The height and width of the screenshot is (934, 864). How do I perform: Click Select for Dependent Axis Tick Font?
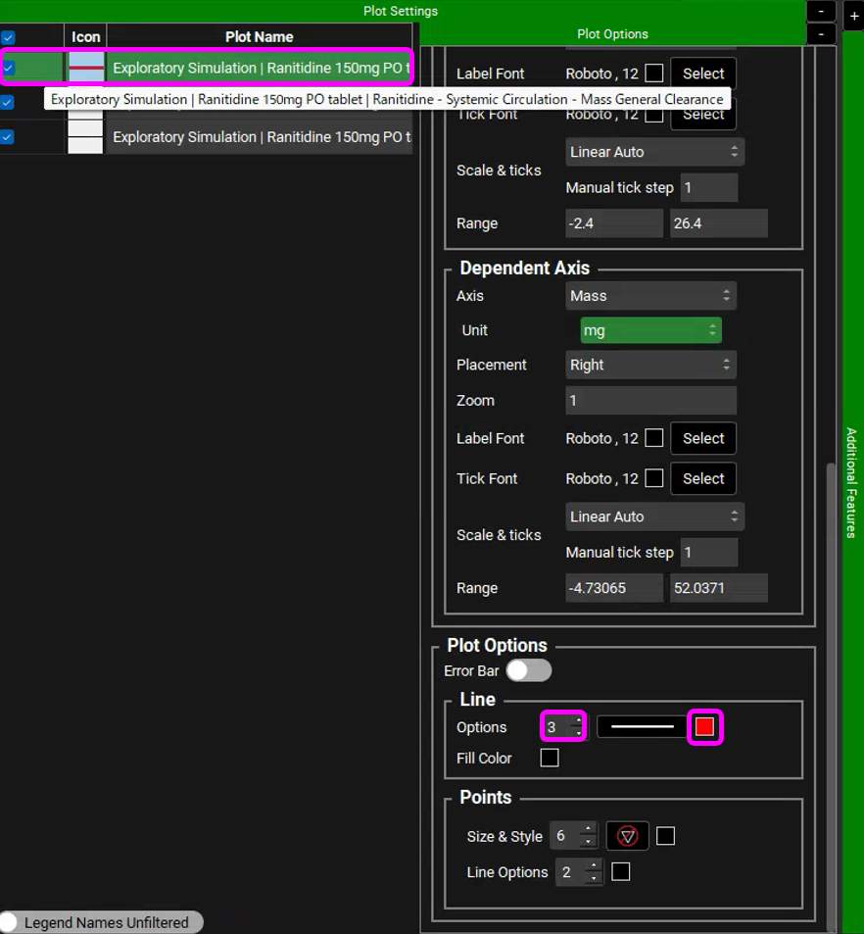[x=703, y=478]
